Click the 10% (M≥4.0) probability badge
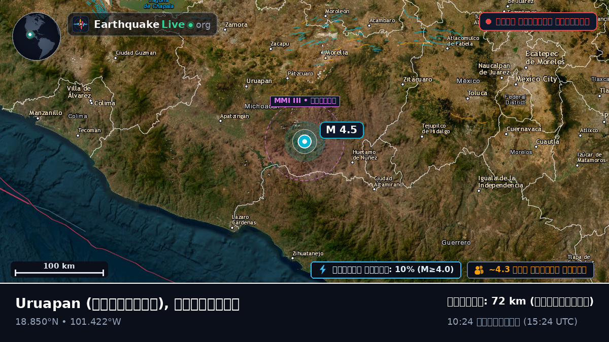The height and width of the screenshot is (342, 609). click(386, 270)
